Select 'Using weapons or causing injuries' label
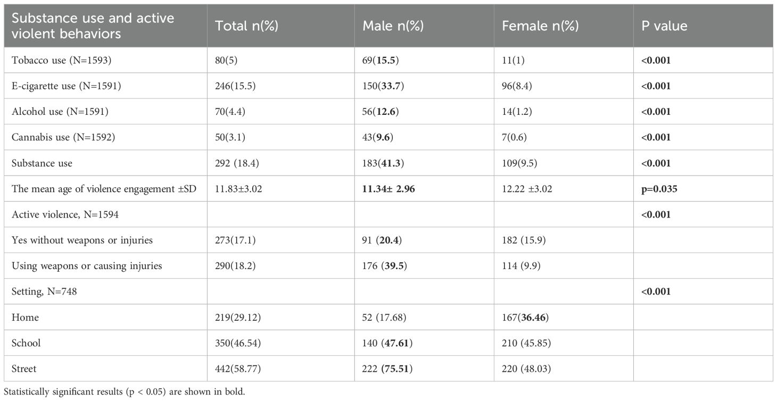The height and width of the screenshot is (401, 777). pos(86,266)
